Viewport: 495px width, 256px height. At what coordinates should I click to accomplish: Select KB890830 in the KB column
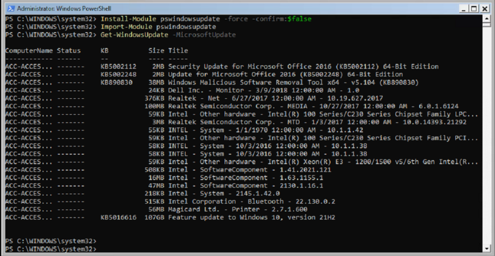116,82
